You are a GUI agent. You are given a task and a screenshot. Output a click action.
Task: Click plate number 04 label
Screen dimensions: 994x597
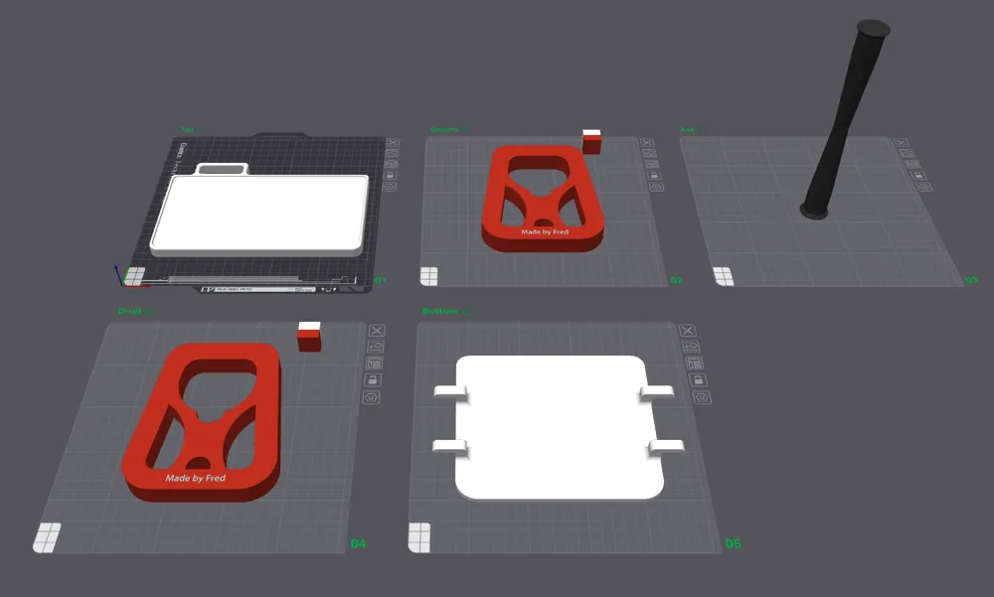tap(358, 543)
